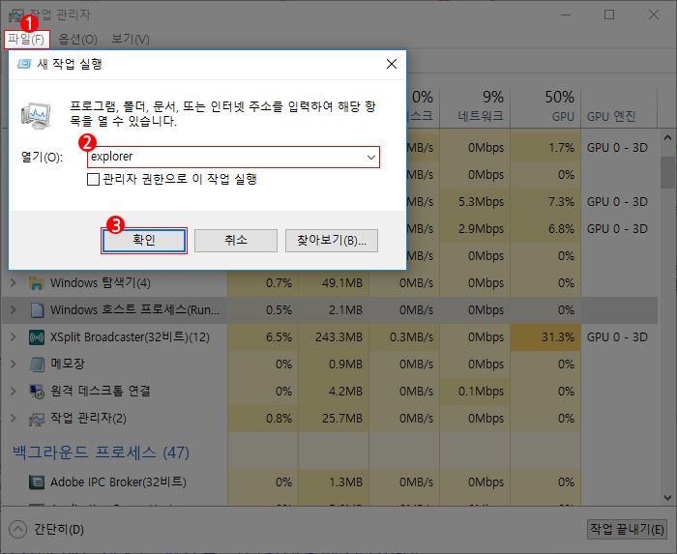The height and width of the screenshot is (554, 677).
Task: Close the 새 작업 실행 dialog
Action: coord(392,64)
